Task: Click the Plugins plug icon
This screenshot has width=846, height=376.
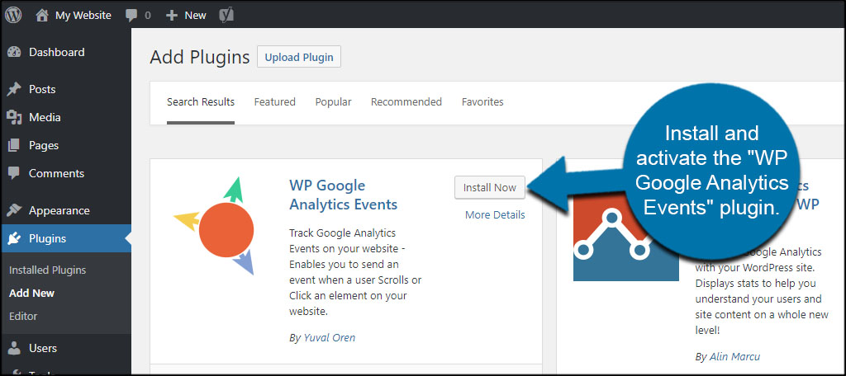Action: pos(14,238)
